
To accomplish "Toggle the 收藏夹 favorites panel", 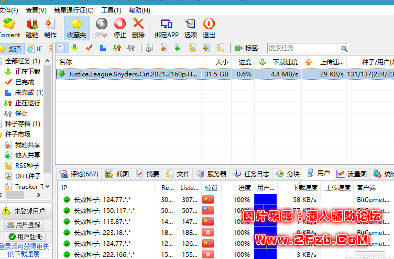I will click(x=76, y=28).
